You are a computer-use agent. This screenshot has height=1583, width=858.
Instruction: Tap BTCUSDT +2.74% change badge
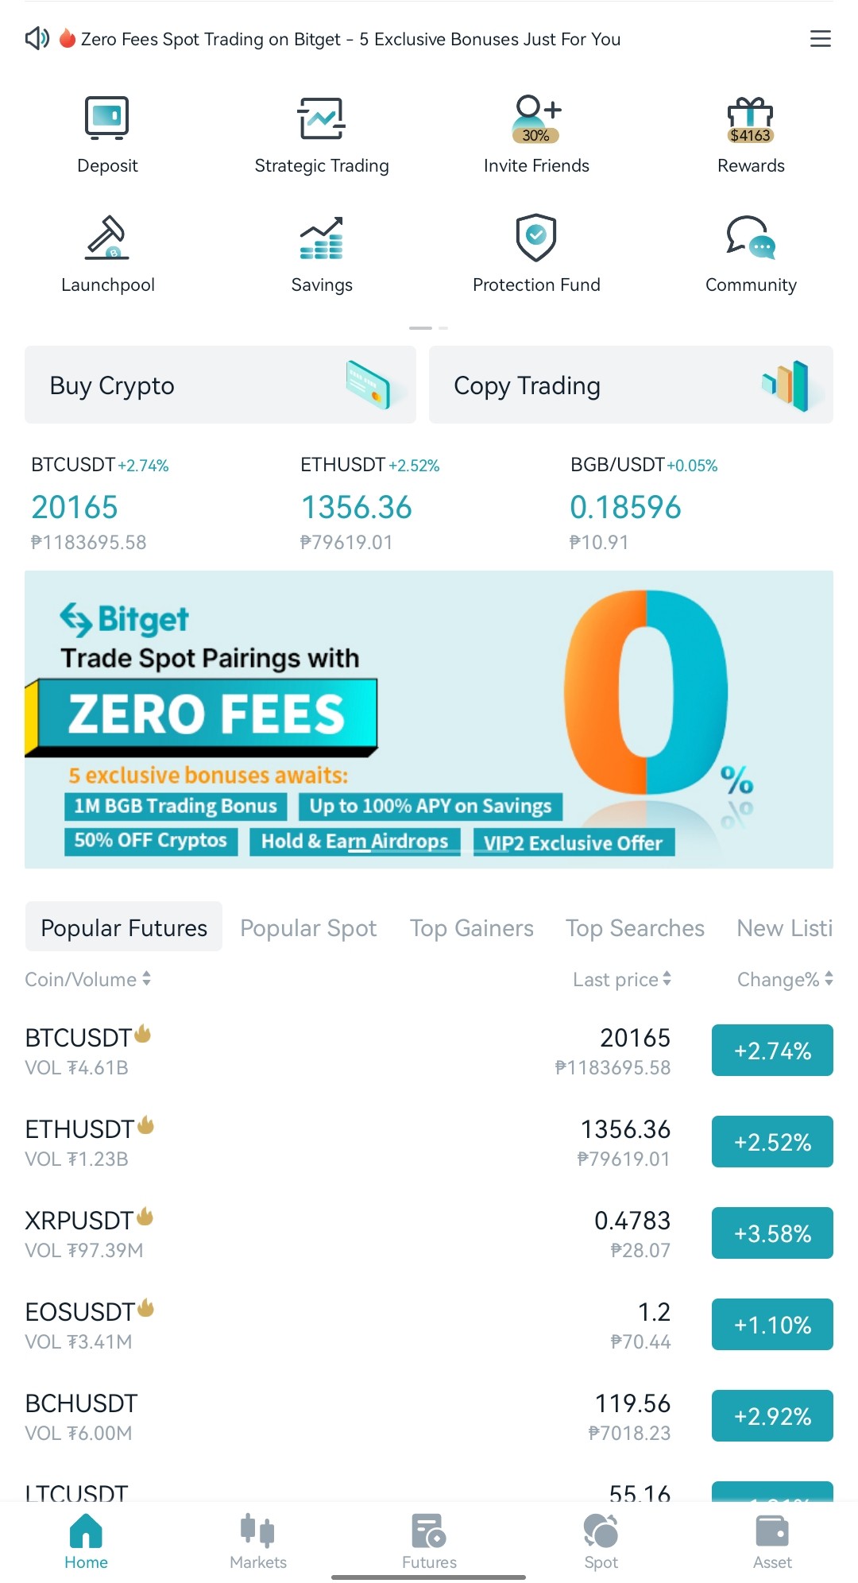click(x=772, y=1050)
